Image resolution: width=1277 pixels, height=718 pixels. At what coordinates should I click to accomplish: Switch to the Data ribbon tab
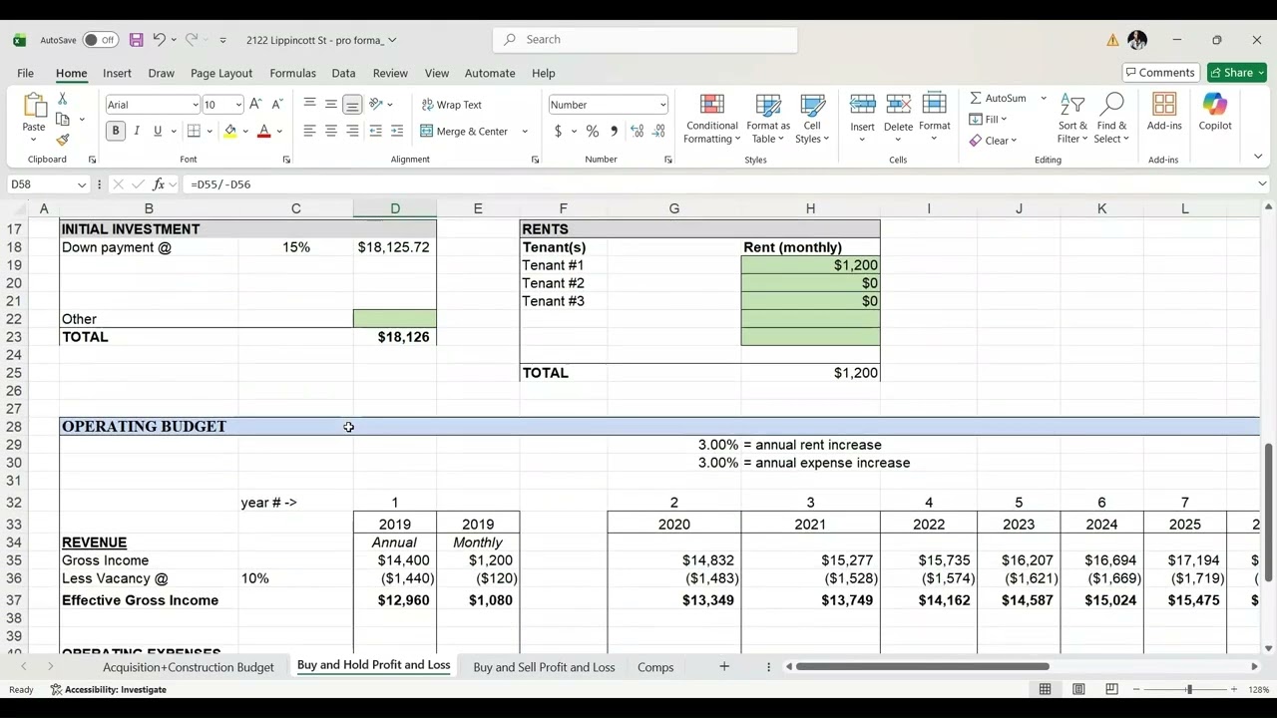tap(343, 73)
